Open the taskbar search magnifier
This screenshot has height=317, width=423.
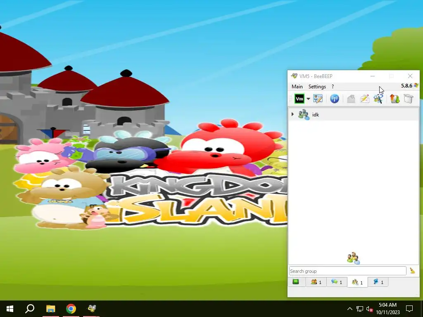pyautogui.click(x=30, y=309)
